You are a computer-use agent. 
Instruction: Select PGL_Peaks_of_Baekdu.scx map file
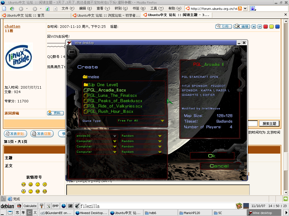[113, 101]
